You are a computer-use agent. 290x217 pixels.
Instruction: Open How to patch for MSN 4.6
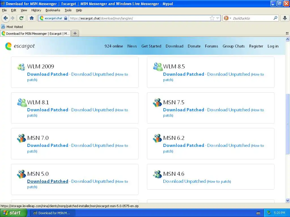[219, 182]
